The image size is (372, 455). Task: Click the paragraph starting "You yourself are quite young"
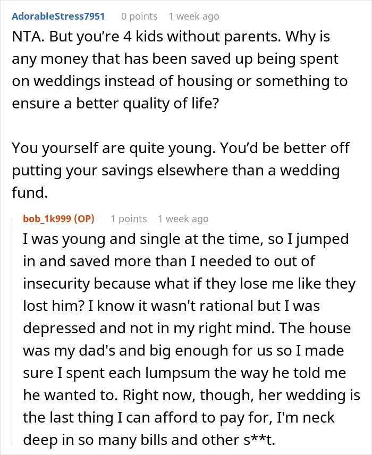(x=181, y=170)
